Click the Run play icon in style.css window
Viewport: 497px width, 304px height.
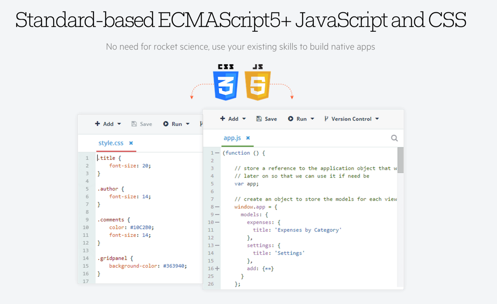166,124
